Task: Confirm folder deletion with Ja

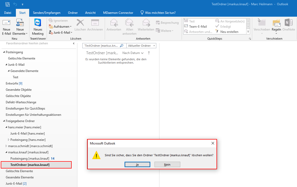Action: pyautogui.click(x=137, y=164)
